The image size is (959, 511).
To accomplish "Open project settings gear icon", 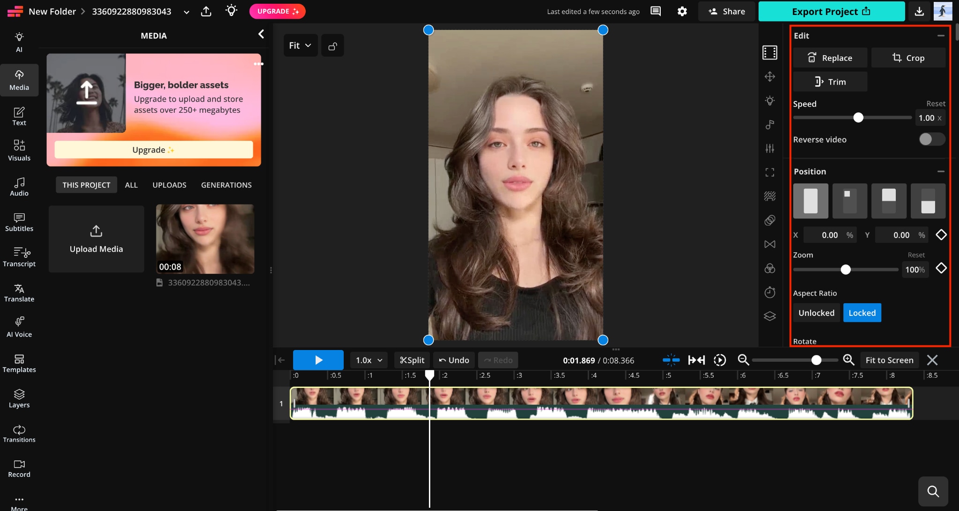I will tap(682, 11).
